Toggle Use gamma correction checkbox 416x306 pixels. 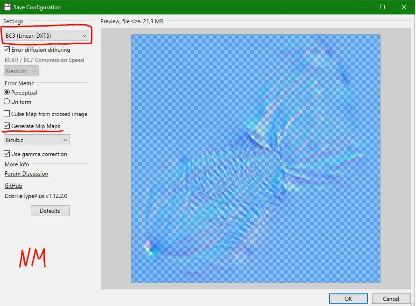tap(7, 154)
